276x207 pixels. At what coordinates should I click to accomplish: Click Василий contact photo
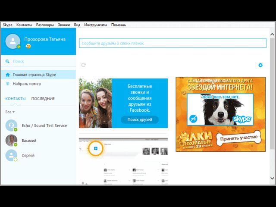[x=12, y=141]
